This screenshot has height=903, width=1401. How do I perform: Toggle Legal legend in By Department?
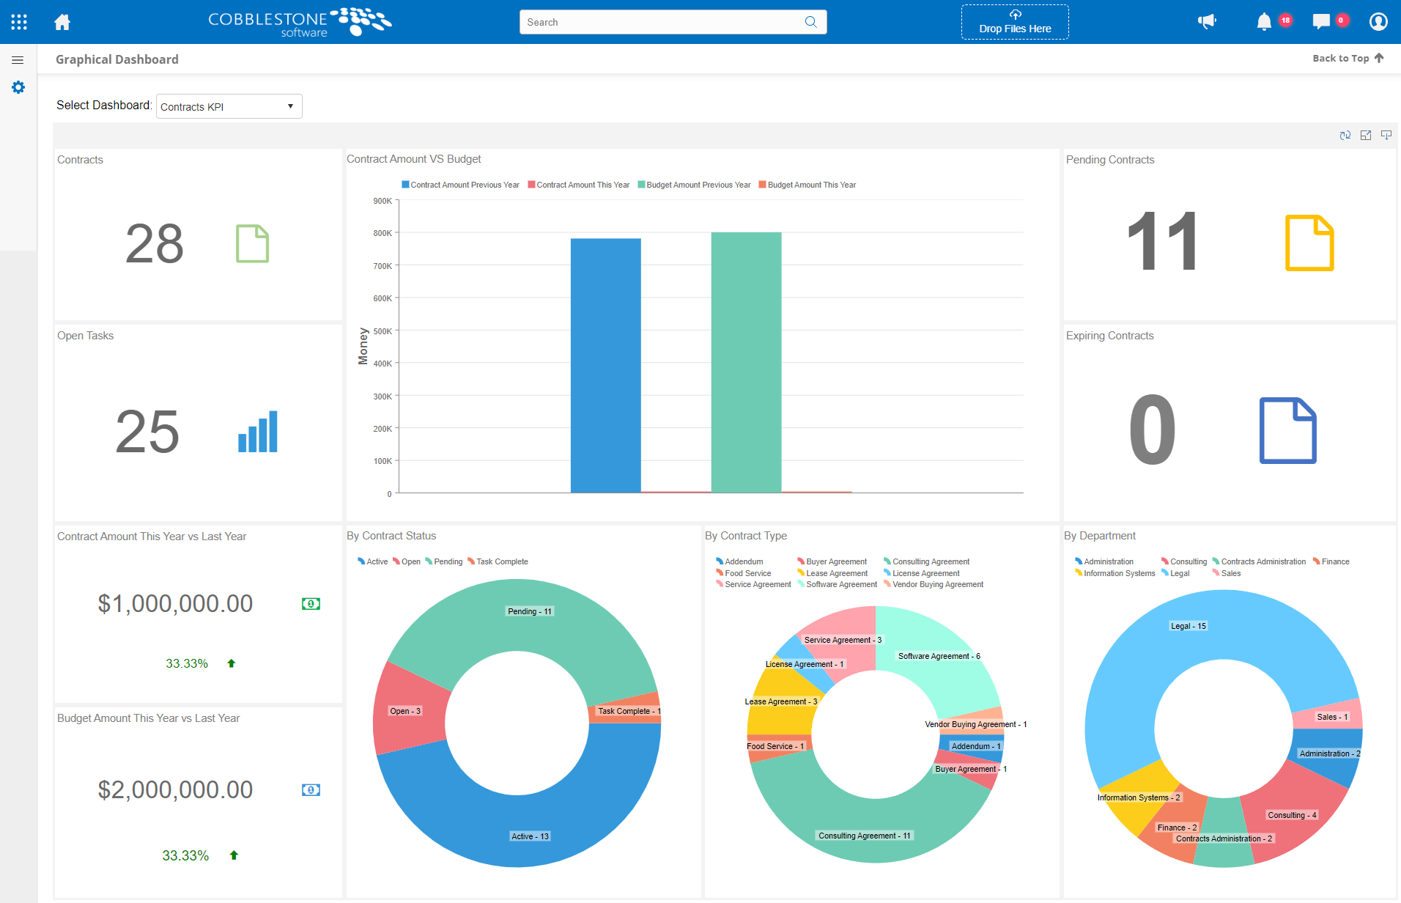(x=1175, y=573)
